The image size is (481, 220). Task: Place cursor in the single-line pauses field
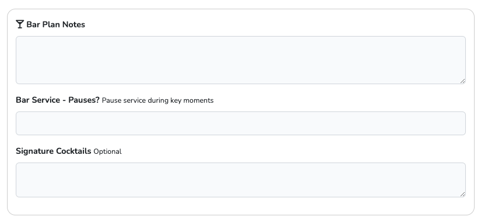(x=241, y=123)
